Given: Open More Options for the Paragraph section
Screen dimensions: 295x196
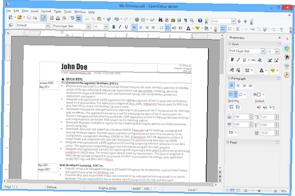Looking at the screenshot, I should click(x=279, y=79).
